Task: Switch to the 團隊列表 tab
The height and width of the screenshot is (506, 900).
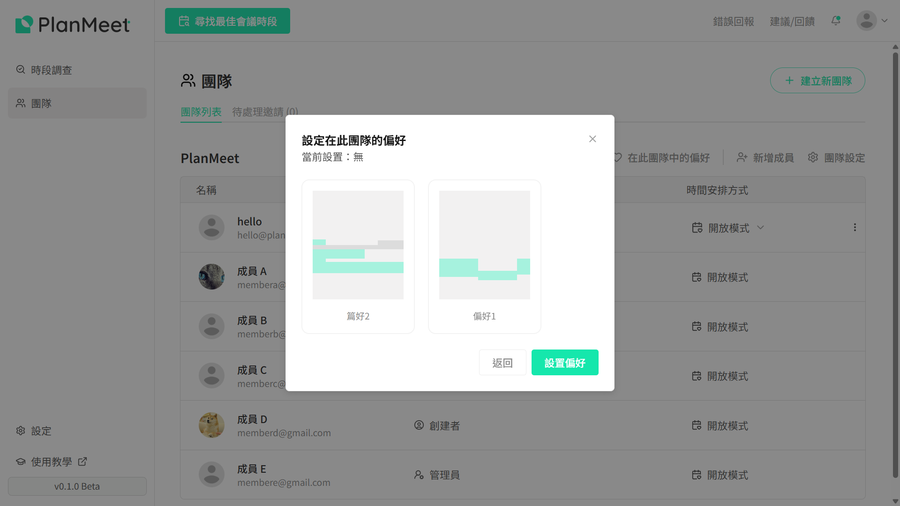Action: 201,112
